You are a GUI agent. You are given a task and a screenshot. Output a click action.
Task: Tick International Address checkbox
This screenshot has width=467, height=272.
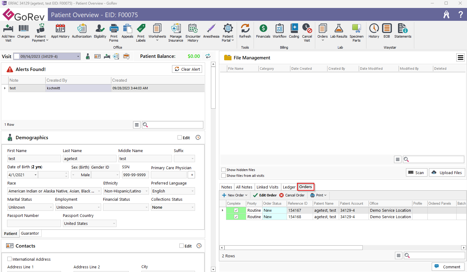pos(10,259)
